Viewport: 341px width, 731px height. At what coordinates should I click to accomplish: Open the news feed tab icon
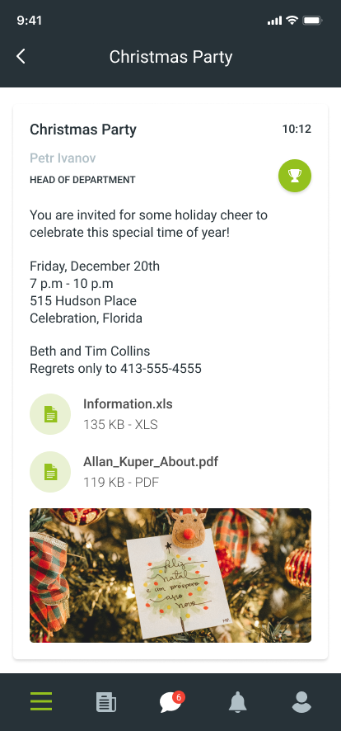click(106, 702)
